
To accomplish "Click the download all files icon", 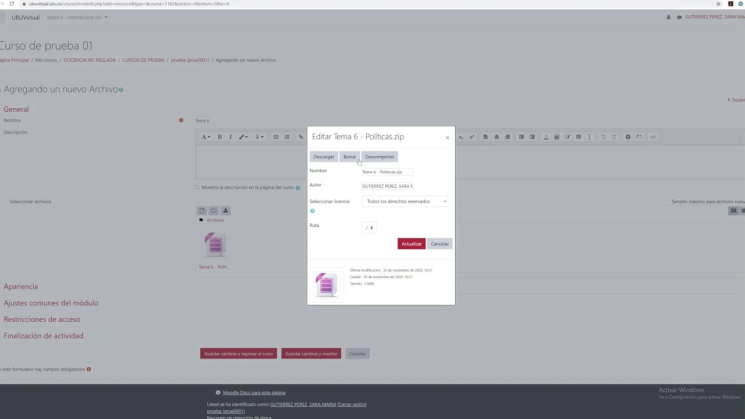I will [225, 211].
